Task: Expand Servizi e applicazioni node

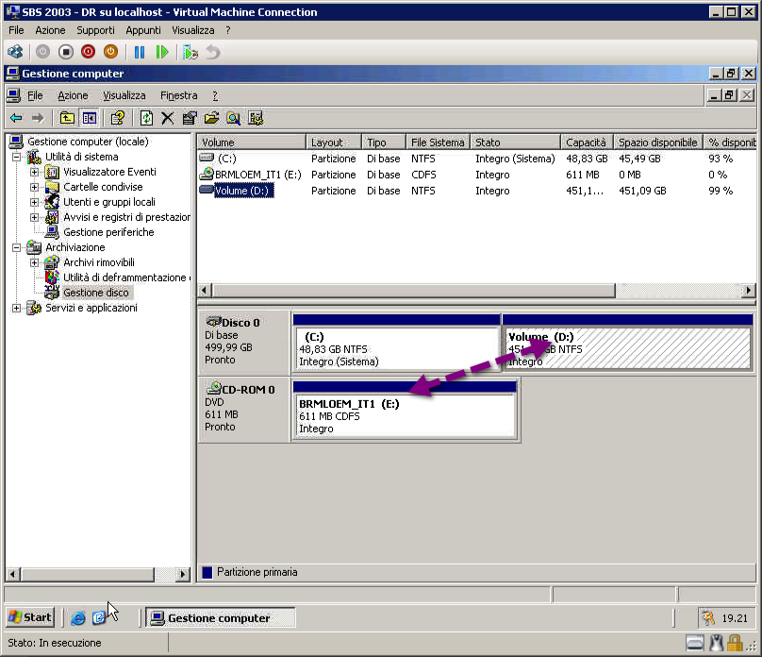Action: click(17, 308)
